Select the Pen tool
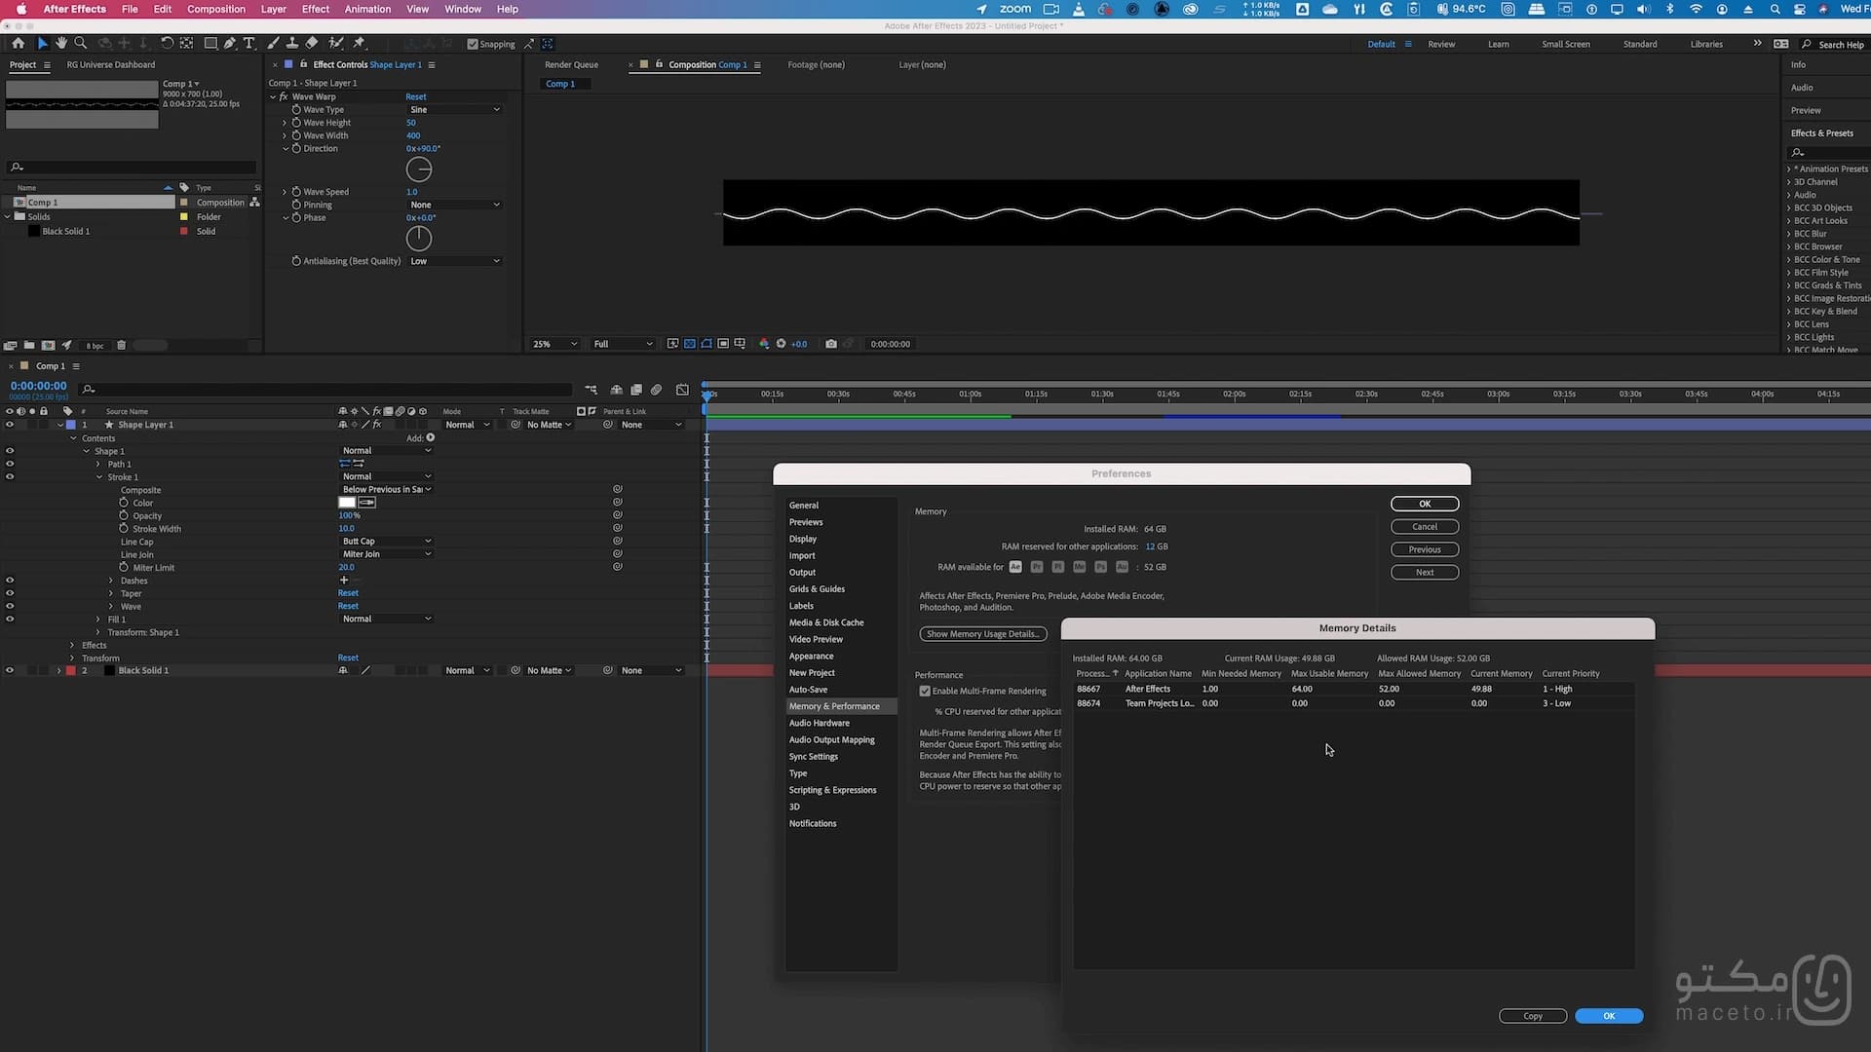The image size is (1871, 1052). (x=230, y=44)
